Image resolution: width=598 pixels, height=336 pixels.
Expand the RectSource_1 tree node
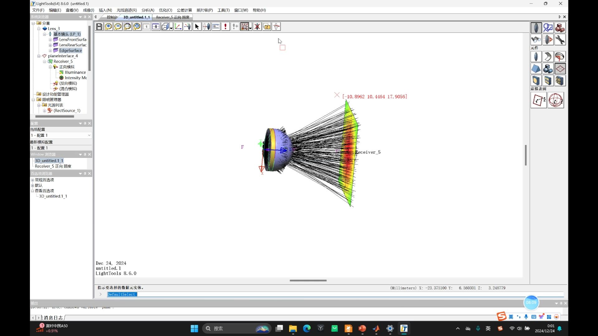[45, 111]
